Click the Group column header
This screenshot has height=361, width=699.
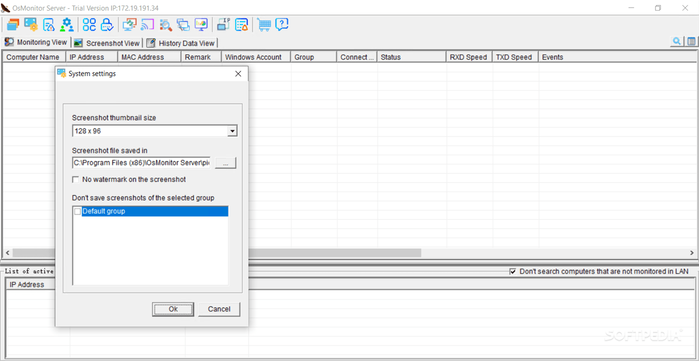pos(313,57)
